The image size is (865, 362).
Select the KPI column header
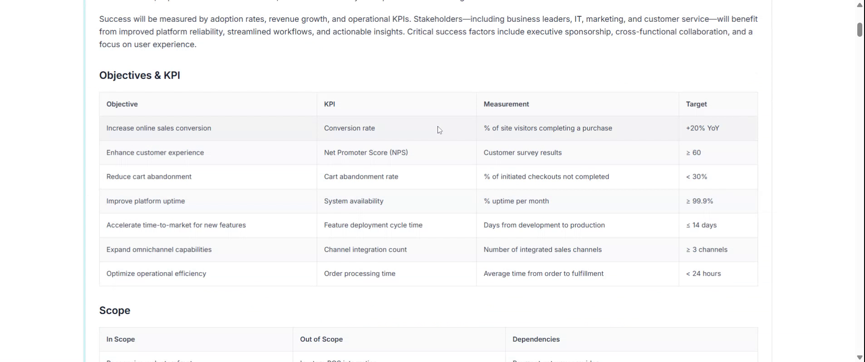[x=329, y=104]
